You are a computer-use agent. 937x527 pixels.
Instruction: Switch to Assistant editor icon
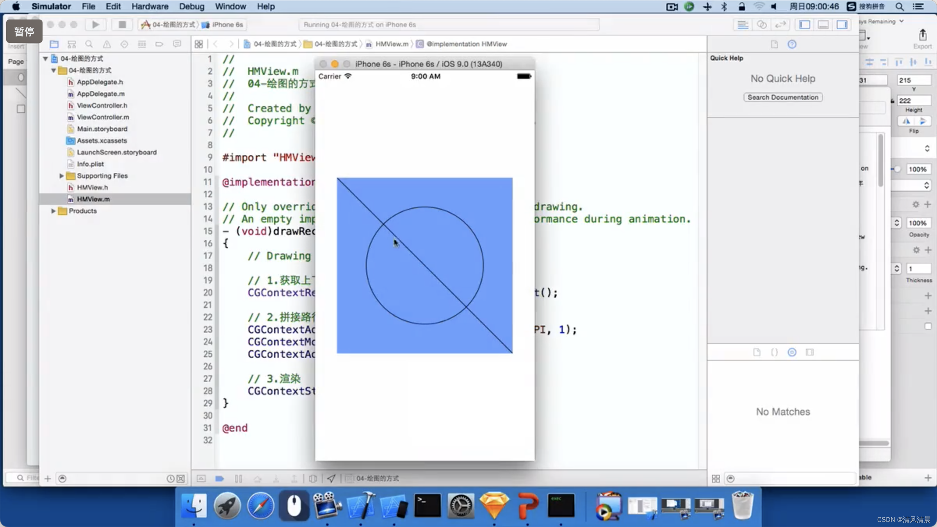click(x=761, y=25)
